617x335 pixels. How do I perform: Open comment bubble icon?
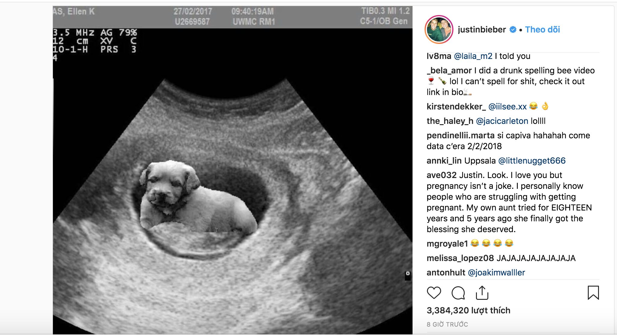[x=458, y=293]
